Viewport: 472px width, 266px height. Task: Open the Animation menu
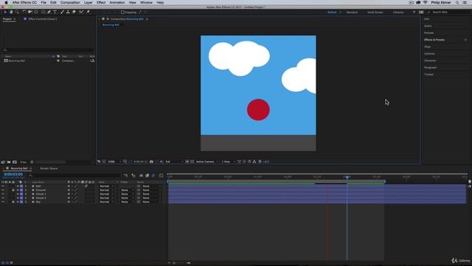(x=117, y=2)
